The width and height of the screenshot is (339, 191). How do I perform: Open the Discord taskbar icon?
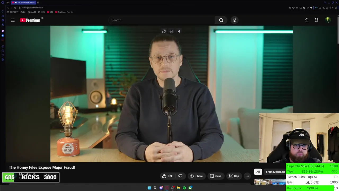161,188
